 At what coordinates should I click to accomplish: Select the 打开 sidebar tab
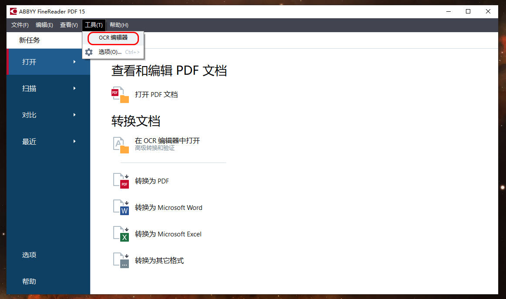48,62
